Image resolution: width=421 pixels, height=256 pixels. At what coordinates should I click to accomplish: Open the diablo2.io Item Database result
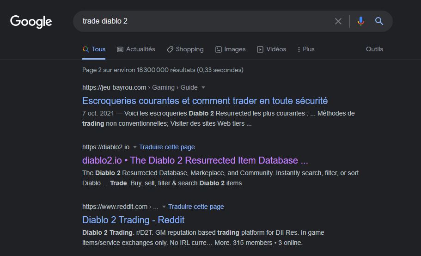click(x=195, y=160)
